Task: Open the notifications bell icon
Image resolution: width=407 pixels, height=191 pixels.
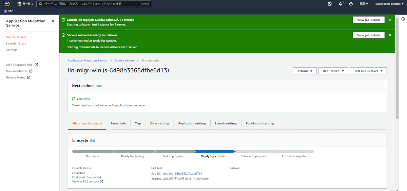Action: (340, 4)
